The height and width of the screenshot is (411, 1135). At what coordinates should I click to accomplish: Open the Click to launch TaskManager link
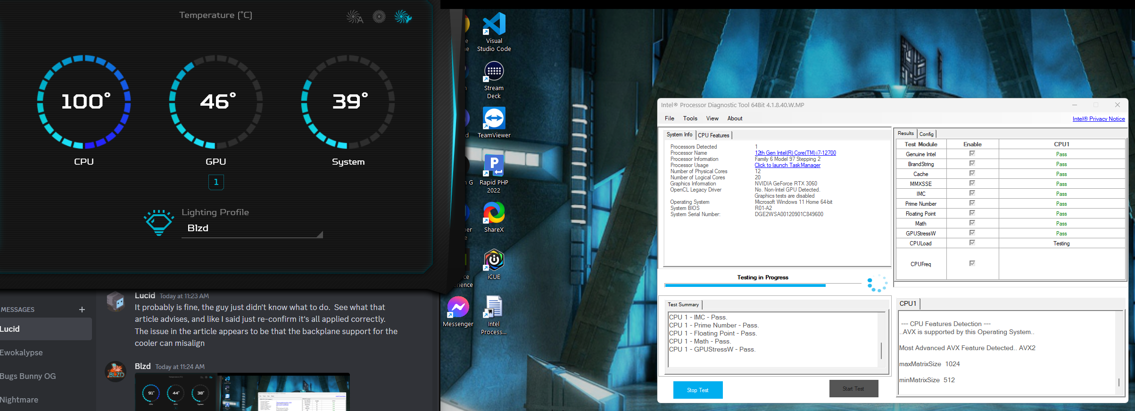pyautogui.click(x=787, y=165)
